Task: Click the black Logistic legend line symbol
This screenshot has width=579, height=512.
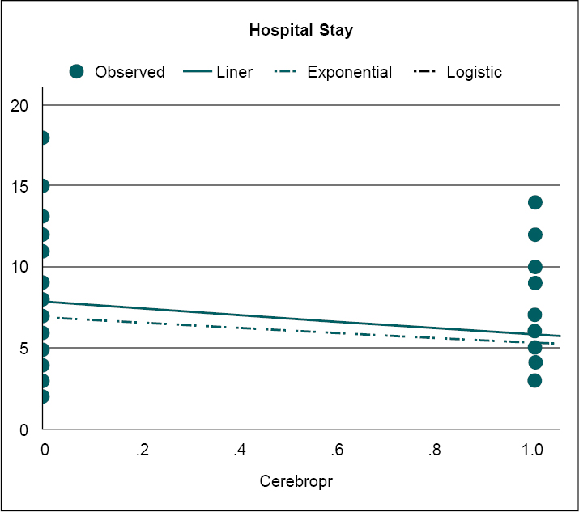Action: click(x=426, y=72)
